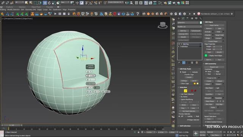The height and width of the screenshot is (137, 243).
Task: Click the green Display Hard Edges color swatch
Action: tap(206, 56)
